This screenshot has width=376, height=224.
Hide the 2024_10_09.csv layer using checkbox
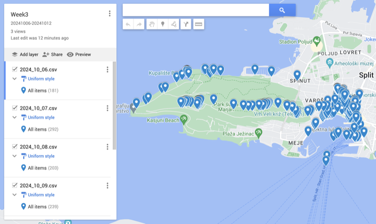pos(15,185)
